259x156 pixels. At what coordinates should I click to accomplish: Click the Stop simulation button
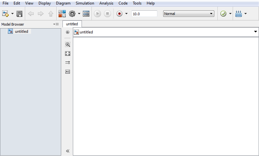(107, 14)
